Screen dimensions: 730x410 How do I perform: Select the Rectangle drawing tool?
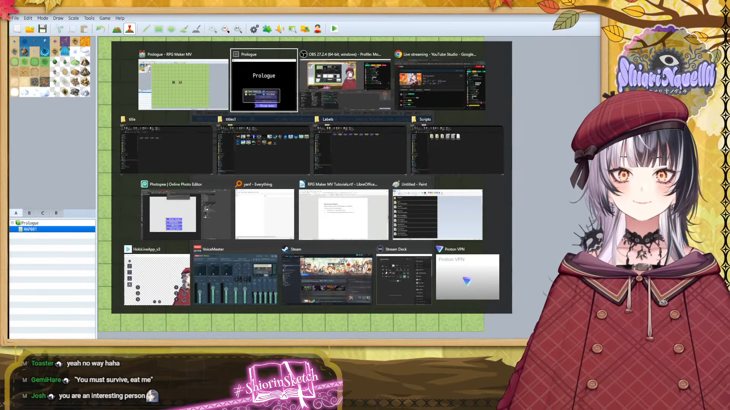159,29
